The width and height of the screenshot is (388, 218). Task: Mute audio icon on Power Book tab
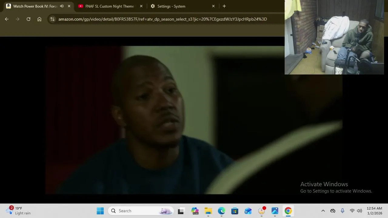coord(62,6)
